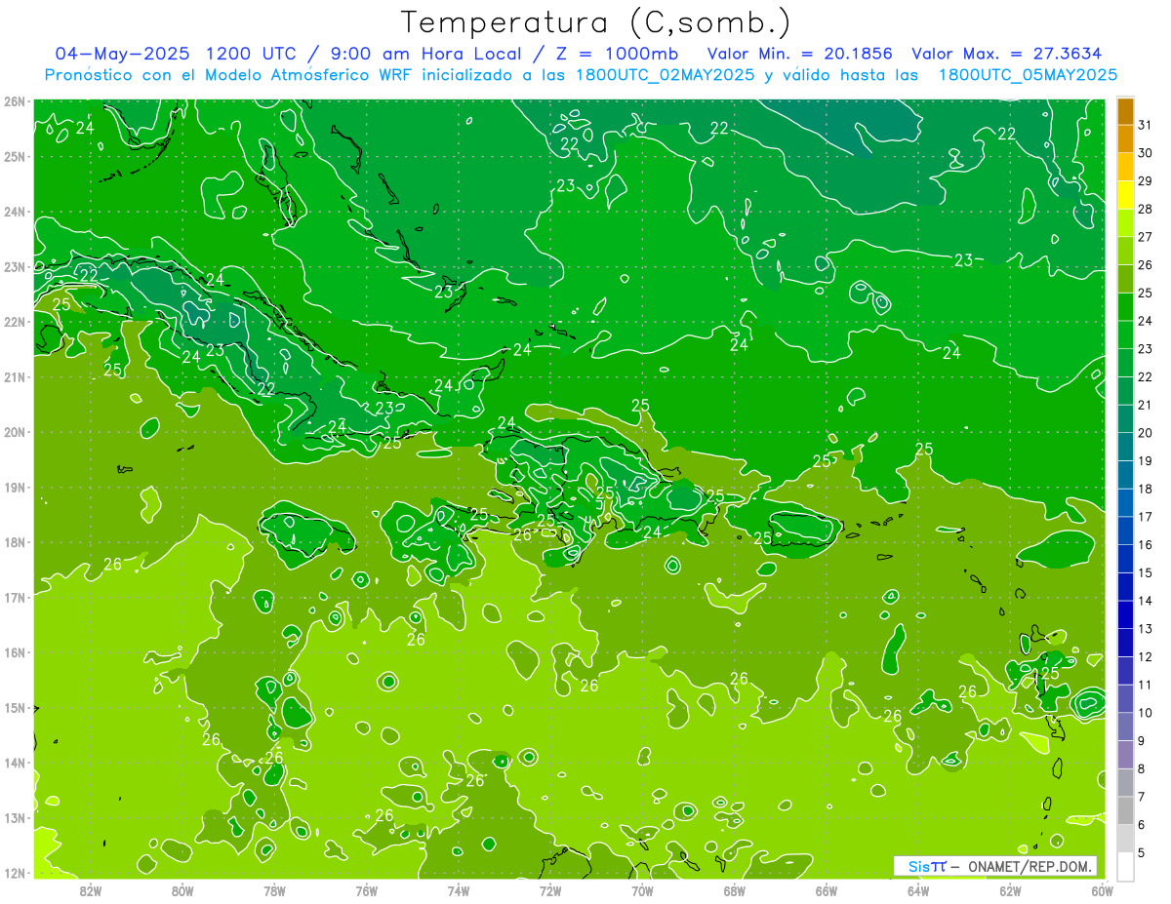The height and width of the screenshot is (904, 1171).
Task: Click the title 'Temperatura (C,somb.)'
Action: coord(595,22)
